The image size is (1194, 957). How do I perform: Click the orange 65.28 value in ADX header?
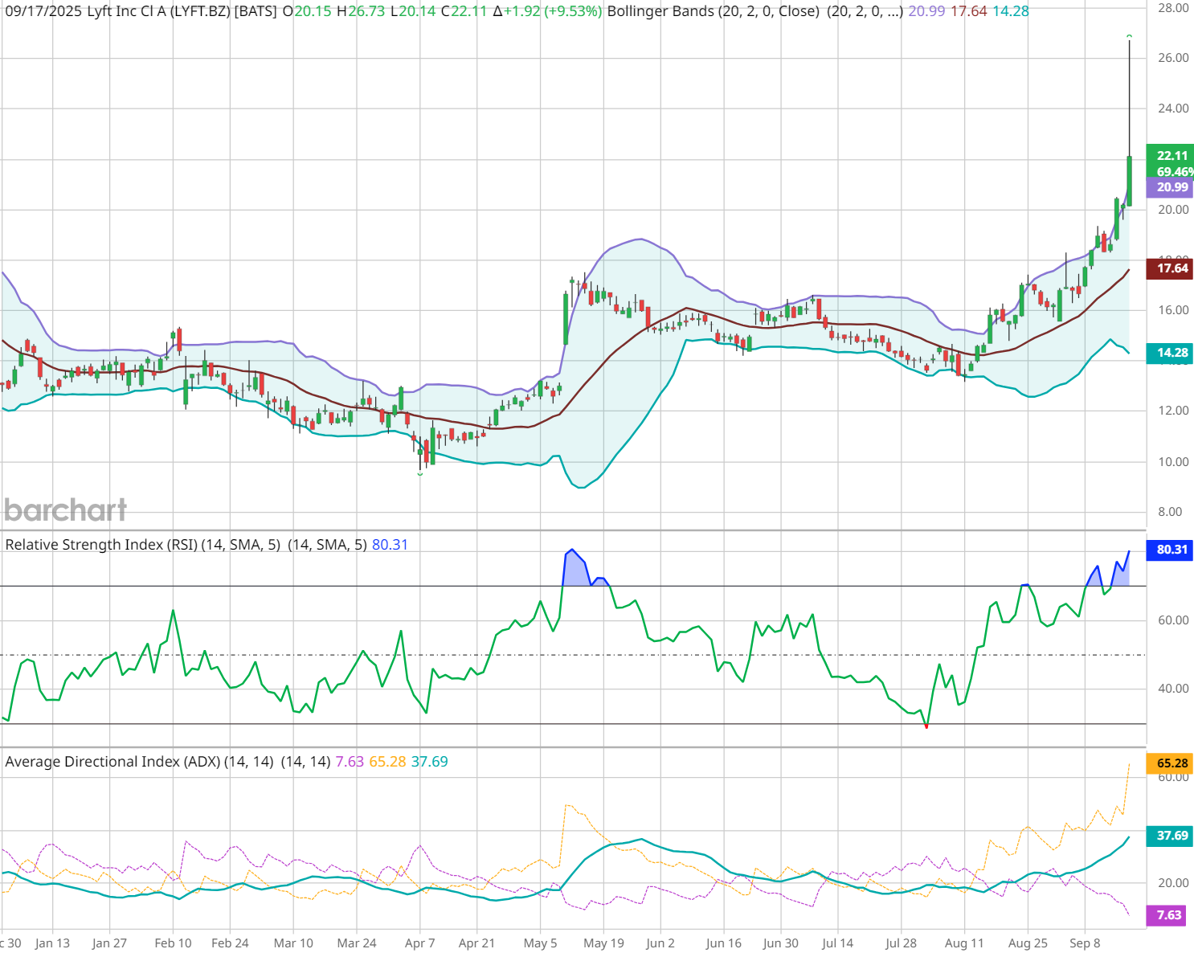(387, 762)
